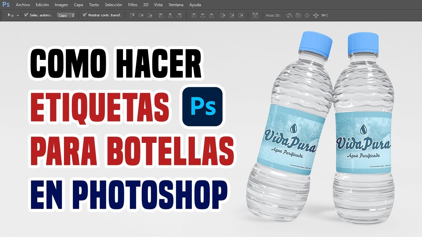
Task: Open the Imagen menu
Action: pyautogui.click(x=61, y=5)
